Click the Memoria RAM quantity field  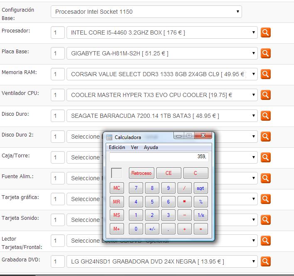pyautogui.click(x=58, y=74)
